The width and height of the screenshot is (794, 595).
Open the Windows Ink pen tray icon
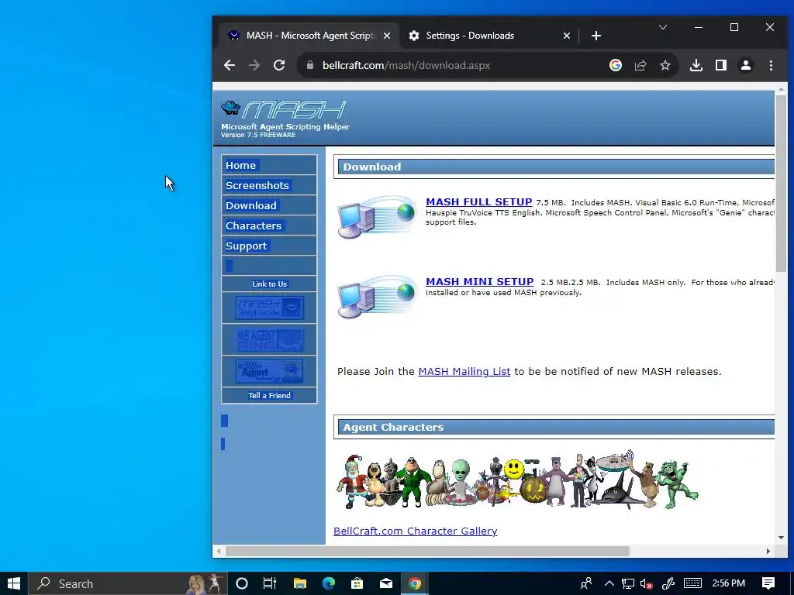(668, 583)
